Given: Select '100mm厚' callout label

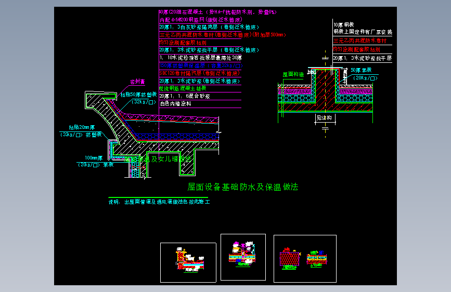Looking at the screenshot, I should pos(94,158).
